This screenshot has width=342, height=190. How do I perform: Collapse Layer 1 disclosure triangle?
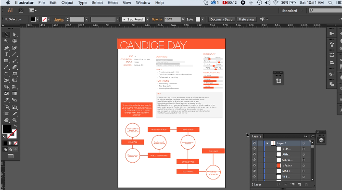267,143
